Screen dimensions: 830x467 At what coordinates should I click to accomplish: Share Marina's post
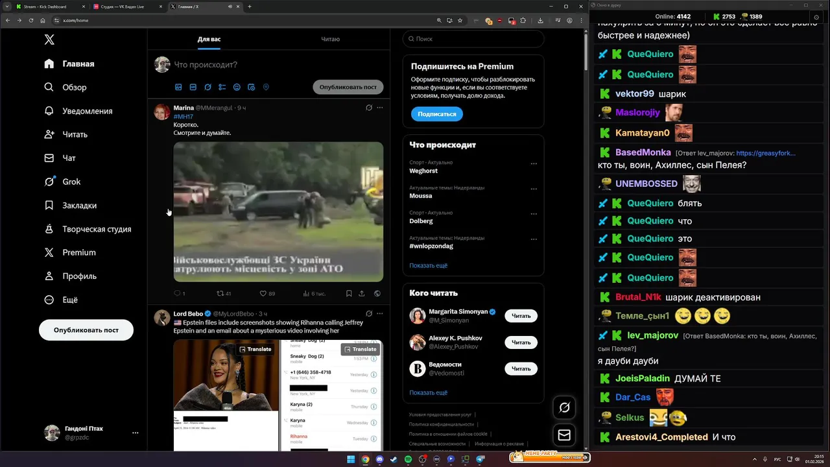point(362,294)
